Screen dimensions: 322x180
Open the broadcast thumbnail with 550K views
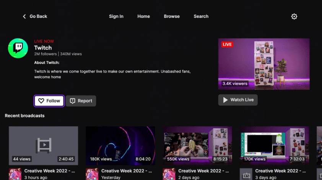pyautogui.click(x=197, y=146)
